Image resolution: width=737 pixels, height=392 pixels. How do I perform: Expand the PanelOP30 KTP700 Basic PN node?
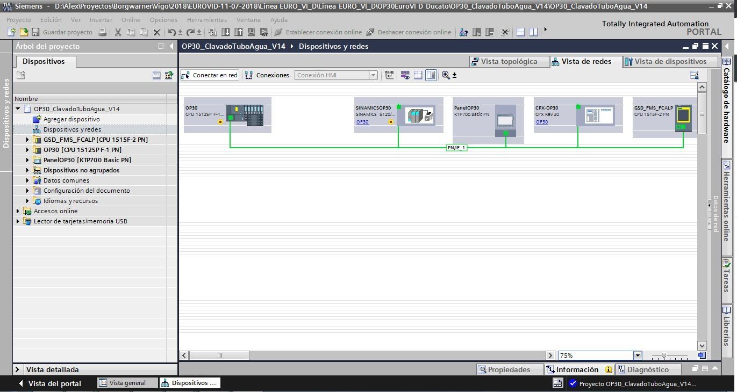(x=27, y=160)
